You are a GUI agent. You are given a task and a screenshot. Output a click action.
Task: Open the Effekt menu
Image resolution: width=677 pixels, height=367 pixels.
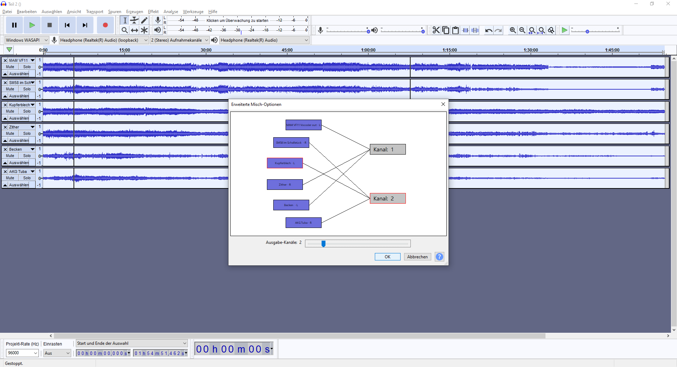(x=153, y=12)
